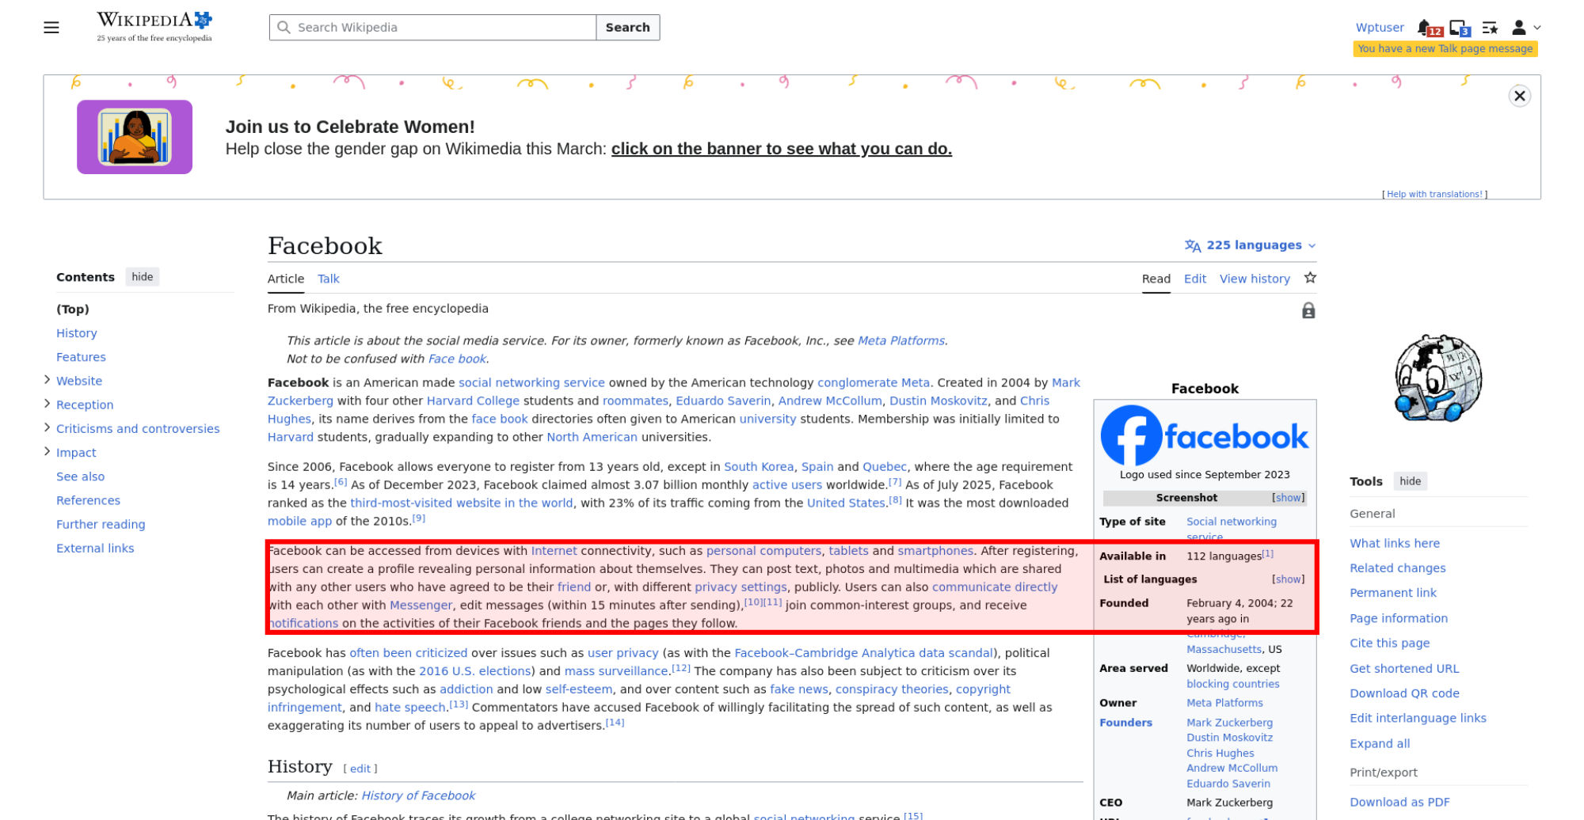Viewport: 1584px width, 820px height.
Task: Hide the Contents sidebar
Action: [x=143, y=277]
